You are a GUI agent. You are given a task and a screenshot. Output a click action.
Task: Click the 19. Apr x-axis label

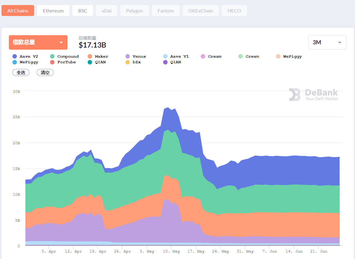98,251
